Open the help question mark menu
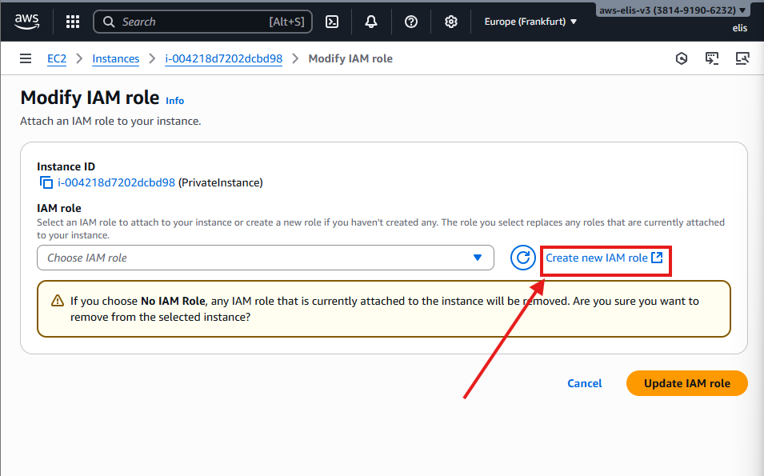Viewport: 764px width, 476px height. click(411, 22)
